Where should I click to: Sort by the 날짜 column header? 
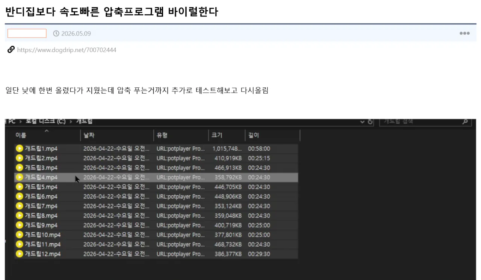pos(89,135)
